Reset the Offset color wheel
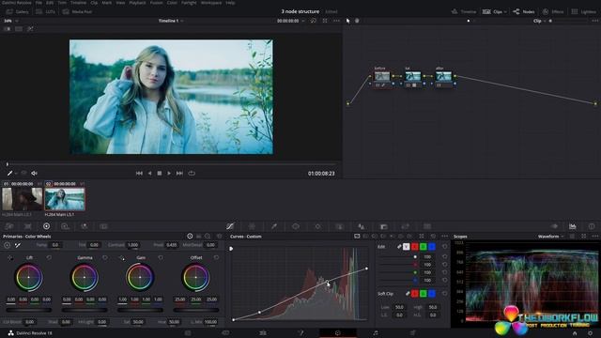The image size is (601, 338). pos(217,257)
